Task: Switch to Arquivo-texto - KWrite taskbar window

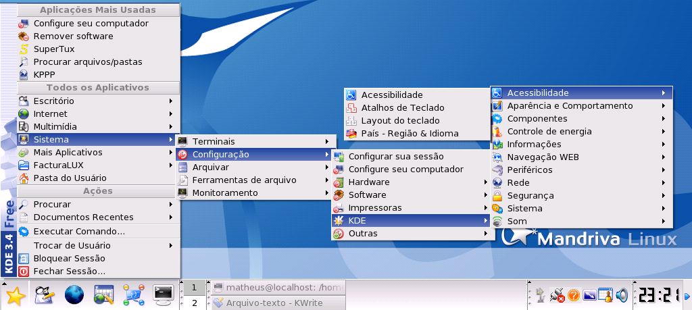Action: pyautogui.click(x=278, y=303)
